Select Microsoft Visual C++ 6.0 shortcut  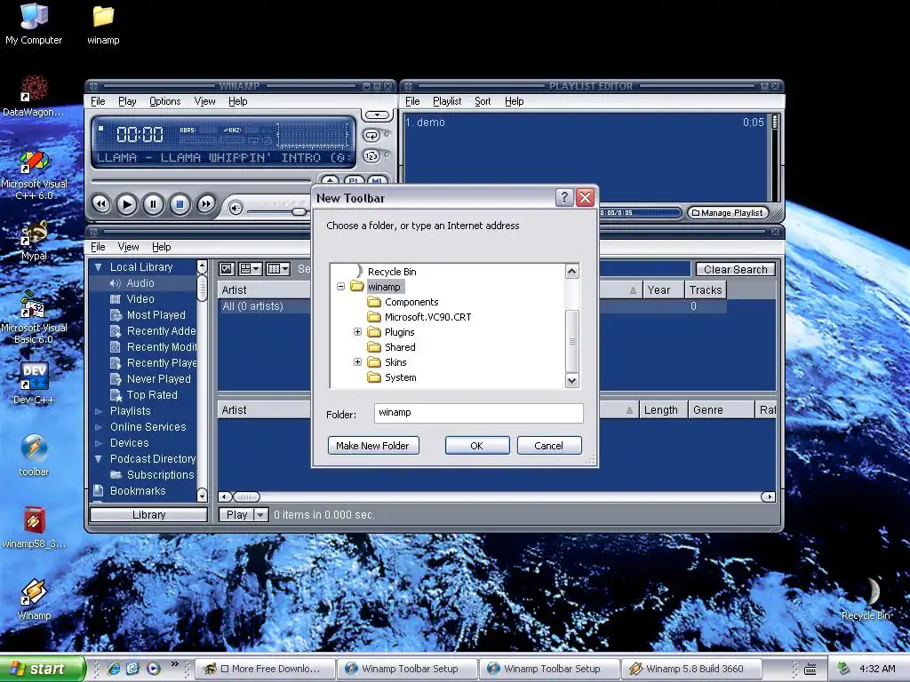[x=34, y=175]
